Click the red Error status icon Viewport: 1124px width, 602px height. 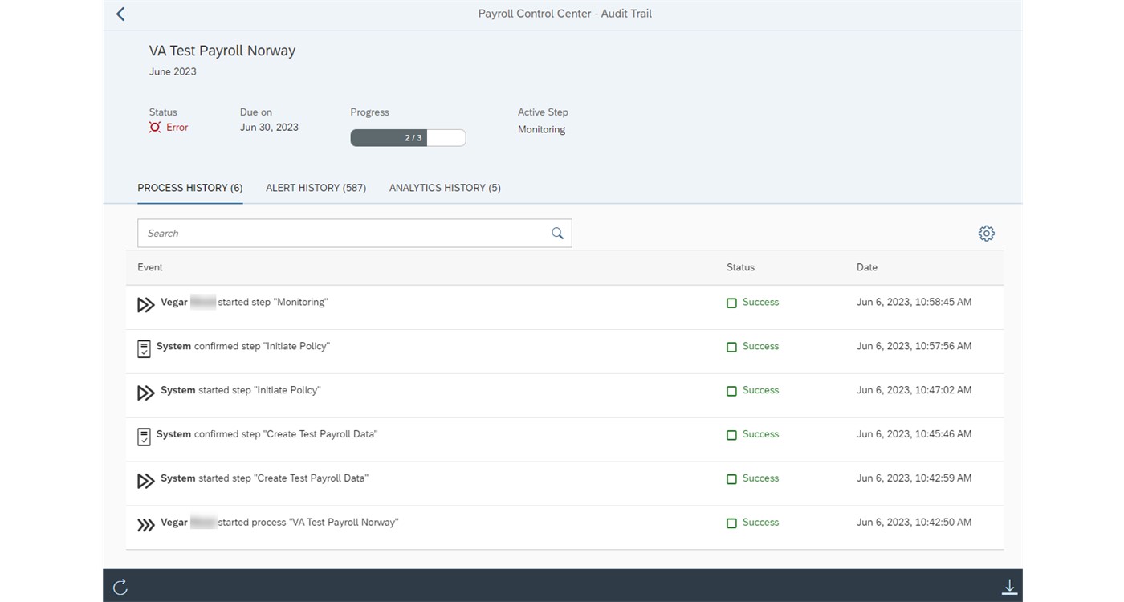tap(155, 128)
